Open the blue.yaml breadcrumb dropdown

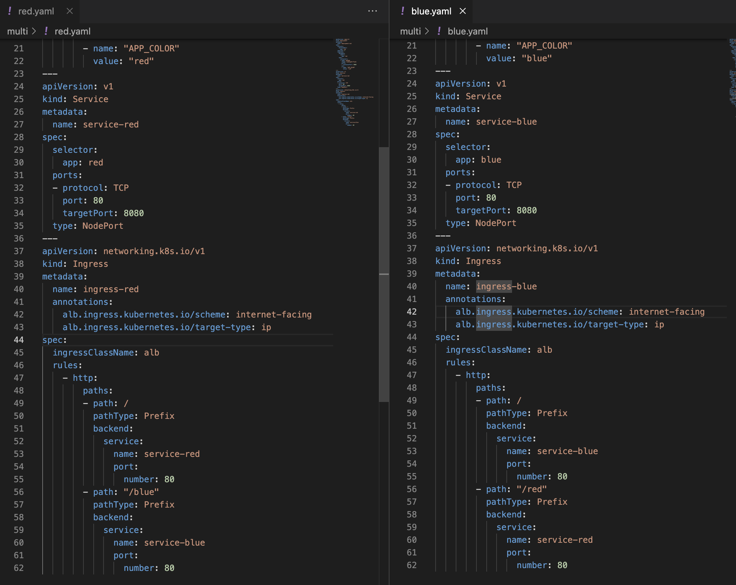pos(468,31)
